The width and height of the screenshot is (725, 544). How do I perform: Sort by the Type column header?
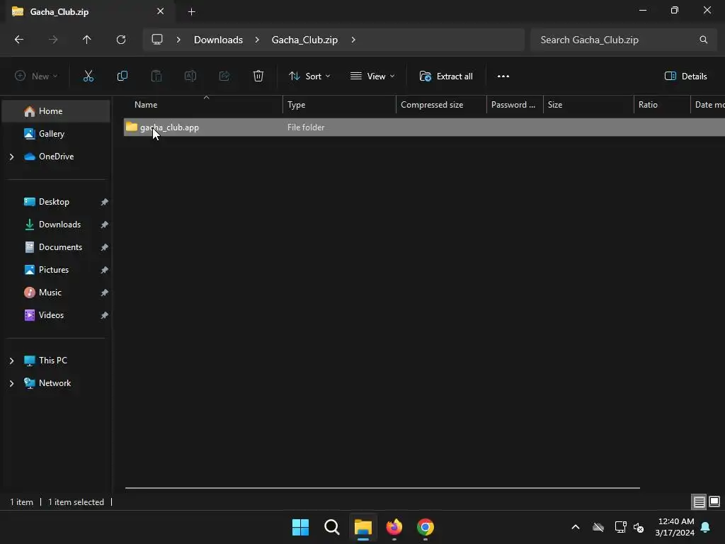[339, 105]
